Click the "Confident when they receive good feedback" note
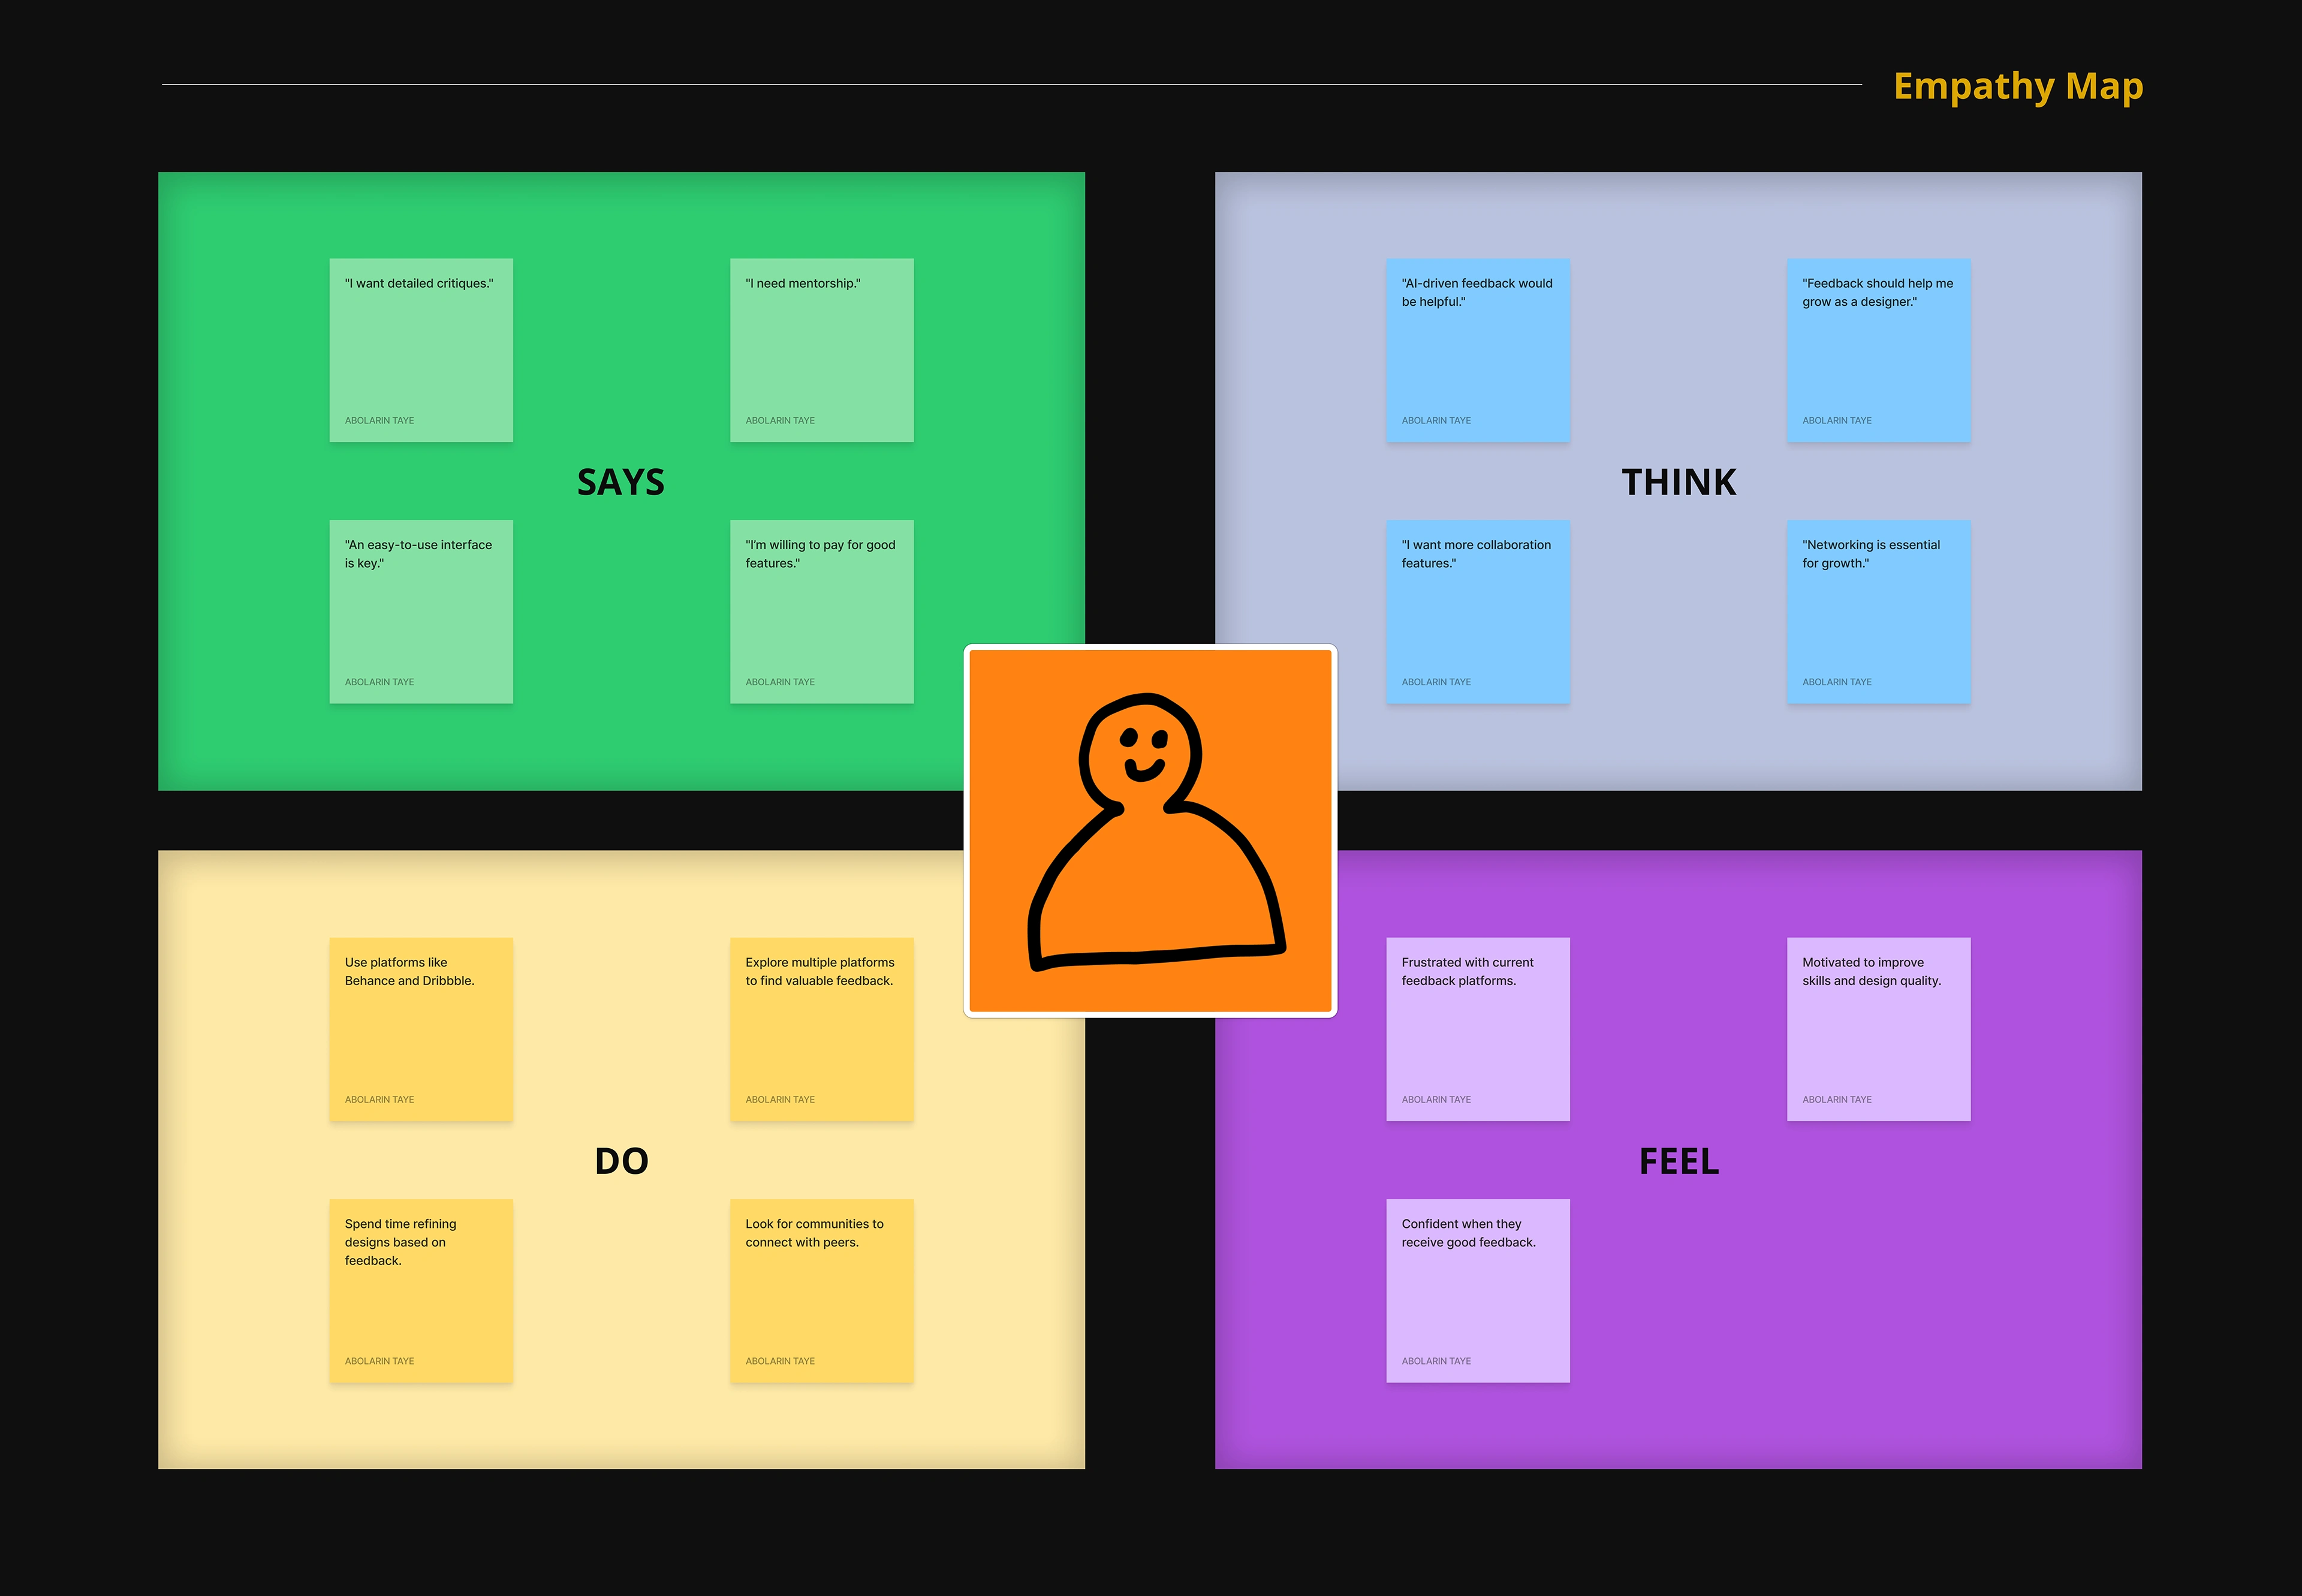This screenshot has height=1596, width=2302. pos(1477,1290)
